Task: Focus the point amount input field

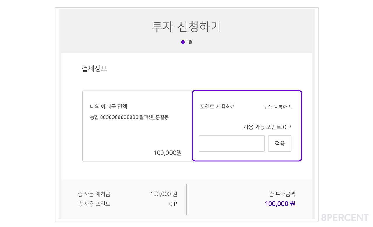Action: click(x=232, y=143)
